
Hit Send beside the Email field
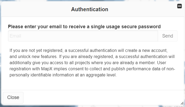click(167, 36)
